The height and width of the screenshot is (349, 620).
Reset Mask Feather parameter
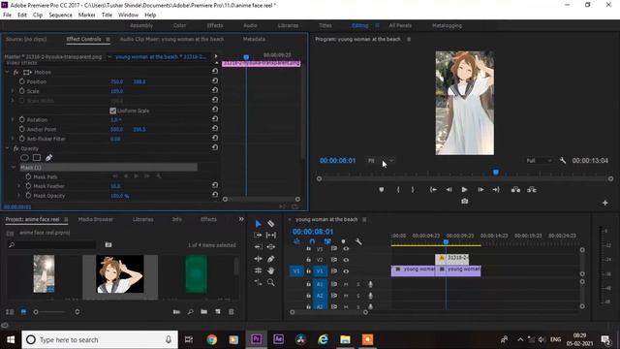(x=215, y=185)
